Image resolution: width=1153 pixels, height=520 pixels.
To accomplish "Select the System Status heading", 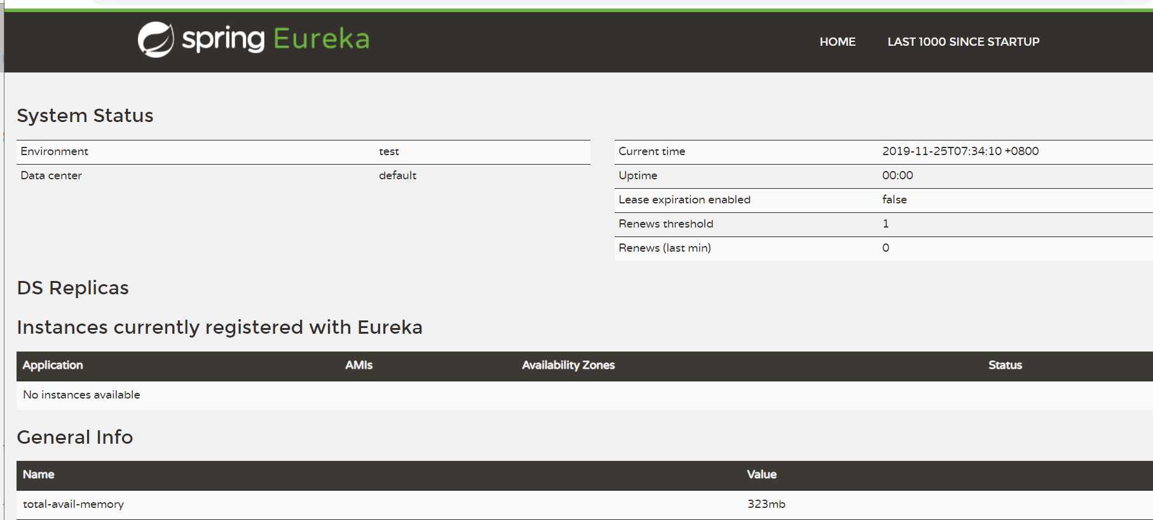I will pyautogui.click(x=85, y=116).
